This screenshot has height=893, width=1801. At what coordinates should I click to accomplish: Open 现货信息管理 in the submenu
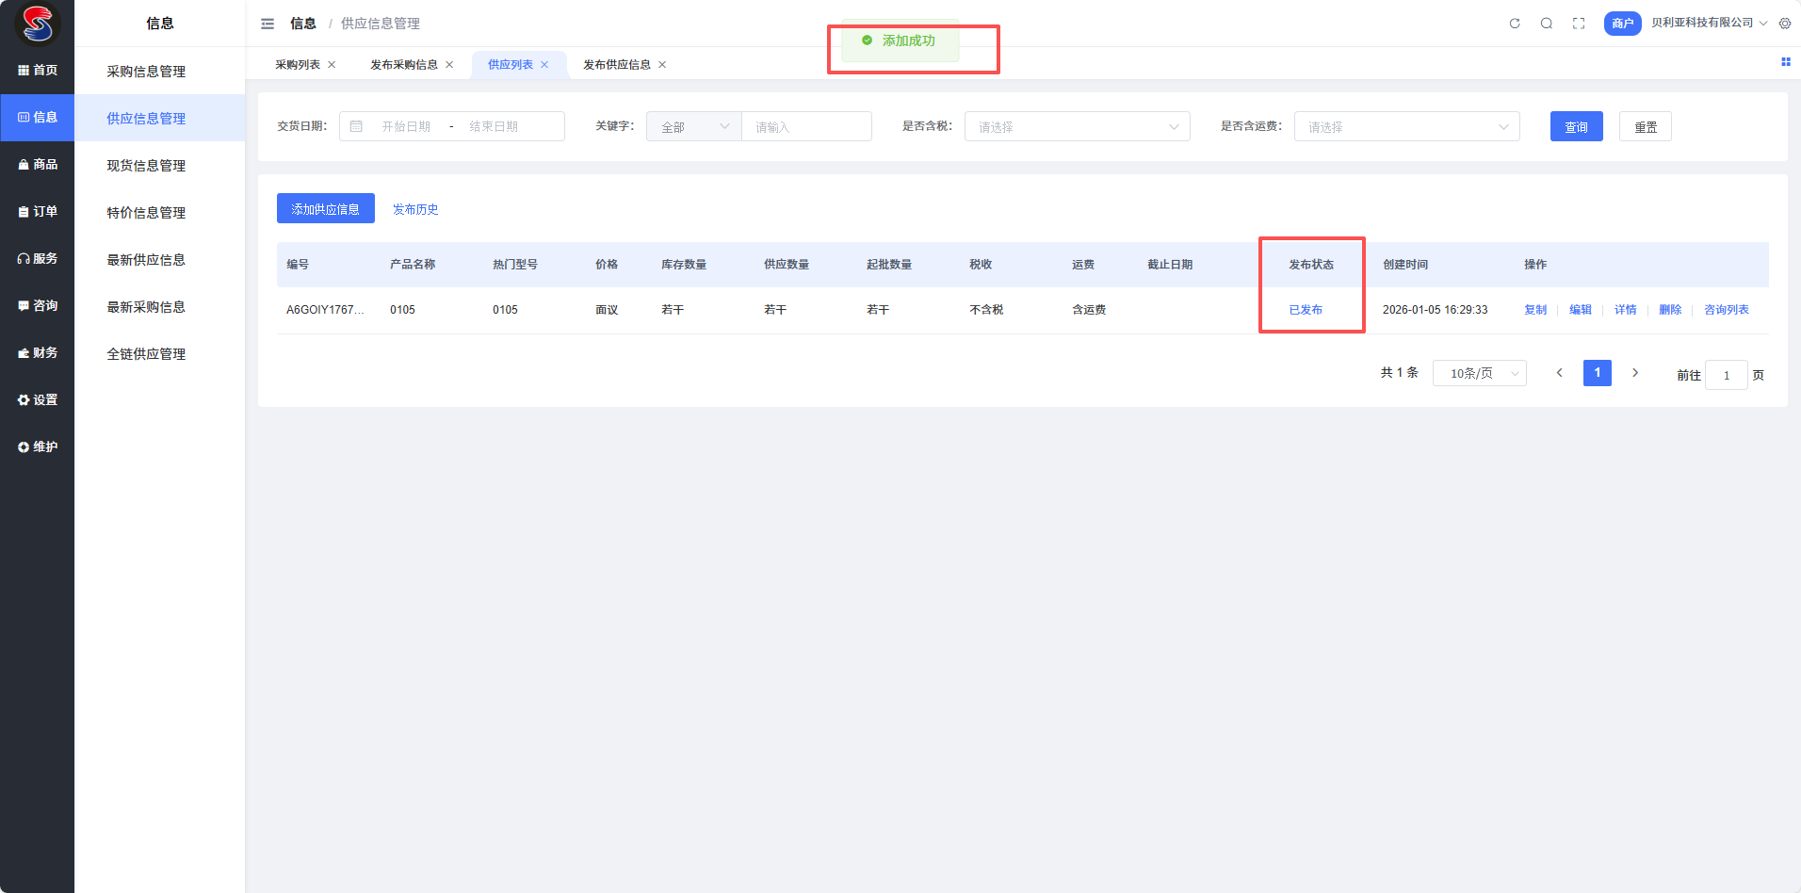point(146,166)
